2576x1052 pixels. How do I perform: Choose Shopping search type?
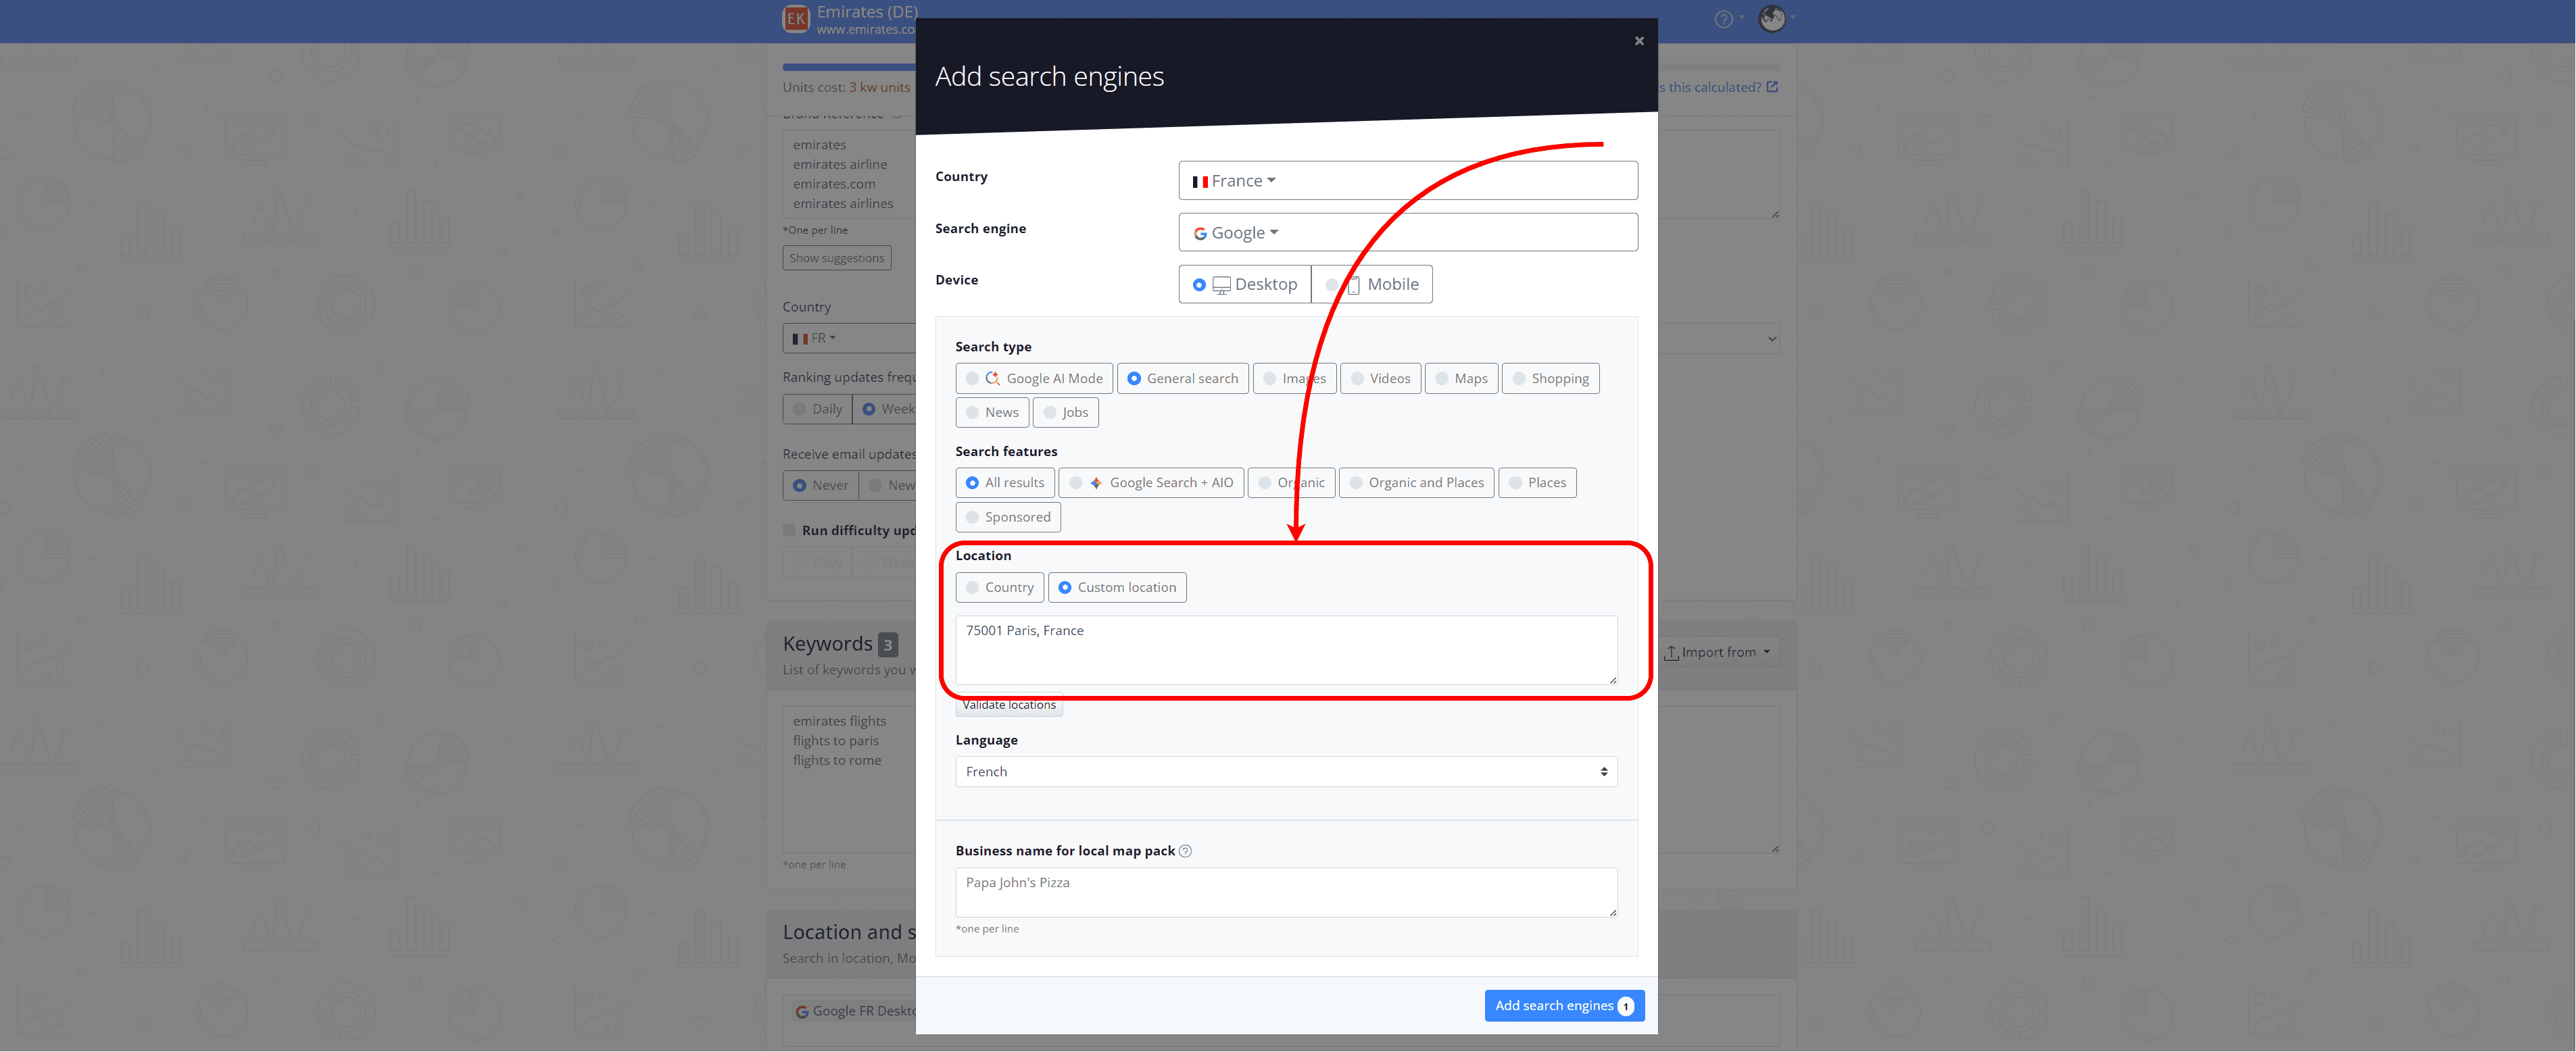pos(1551,379)
